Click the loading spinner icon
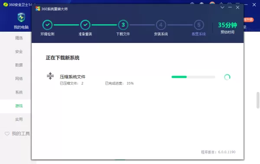This screenshot has height=164, width=260. tap(227, 77)
